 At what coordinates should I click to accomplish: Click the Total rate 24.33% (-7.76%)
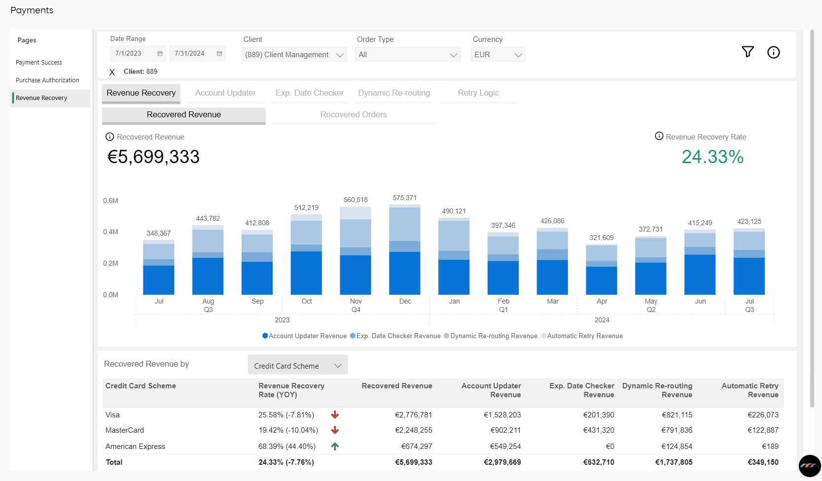(x=286, y=462)
